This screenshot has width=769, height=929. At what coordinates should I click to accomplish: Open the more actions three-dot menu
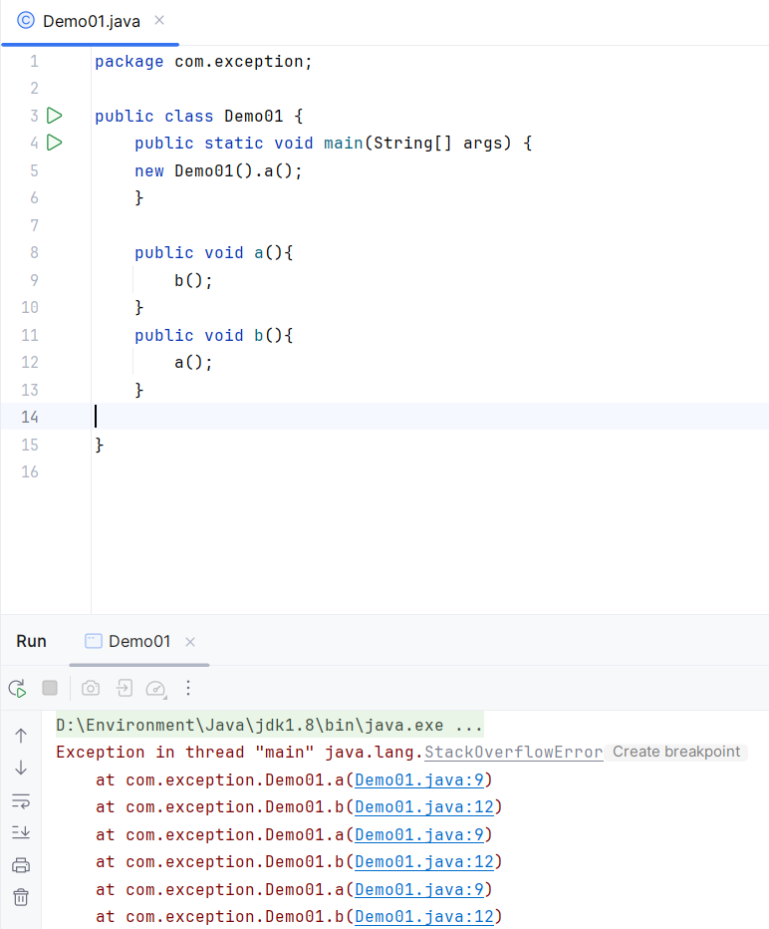pyautogui.click(x=188, y=688)
